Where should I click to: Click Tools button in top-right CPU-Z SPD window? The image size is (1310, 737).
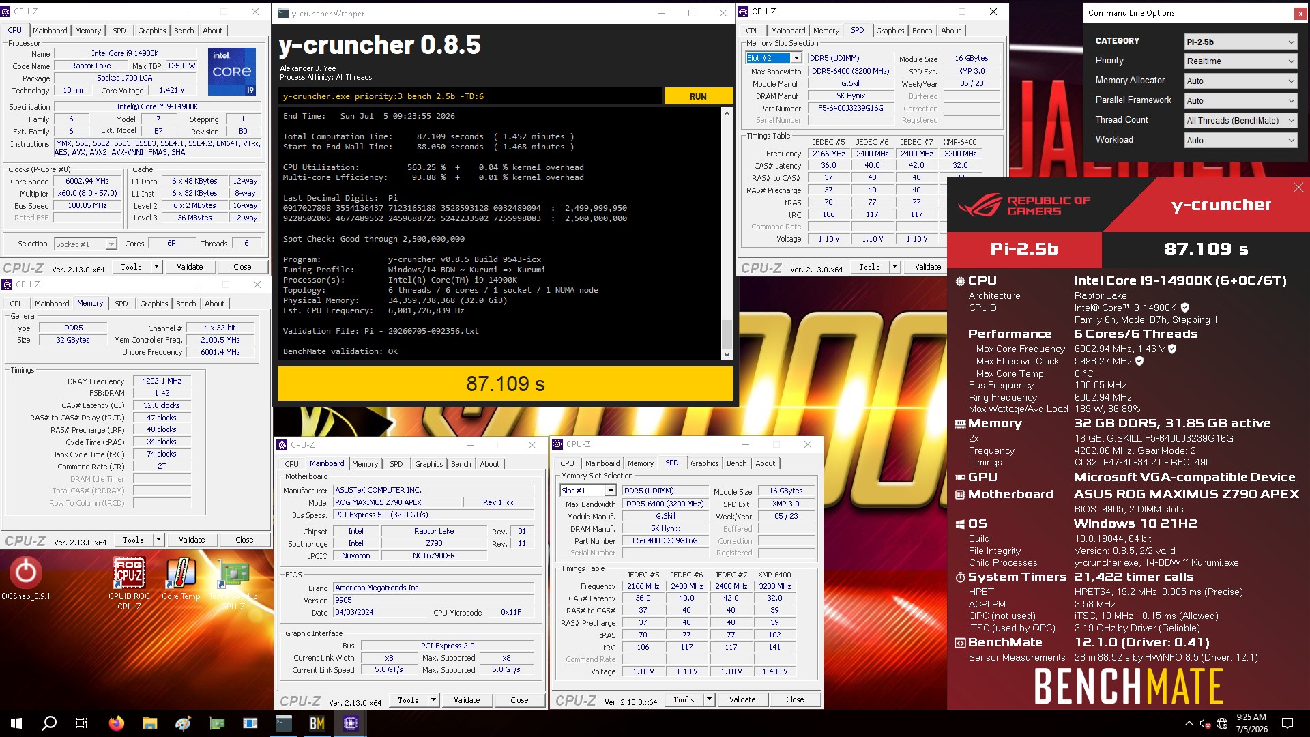[x=869, y=267]
